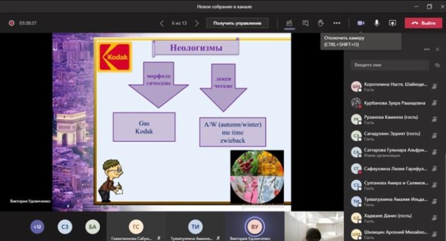Toggle the microphone in the toolbar
Image resolution: width=446 pixels, height=241 pixels.
[x=376, y=23]
